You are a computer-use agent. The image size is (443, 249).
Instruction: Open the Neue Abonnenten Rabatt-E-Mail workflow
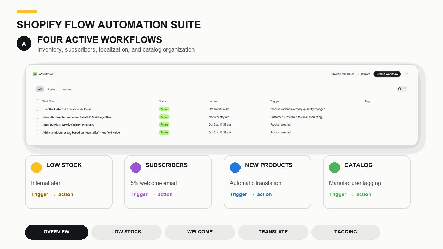point(76,117)
